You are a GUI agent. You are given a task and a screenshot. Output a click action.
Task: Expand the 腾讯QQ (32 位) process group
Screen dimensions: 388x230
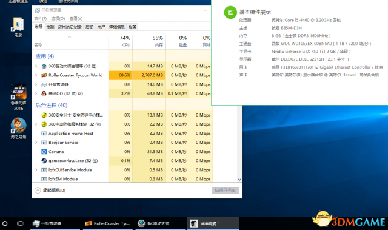(36, 93)
